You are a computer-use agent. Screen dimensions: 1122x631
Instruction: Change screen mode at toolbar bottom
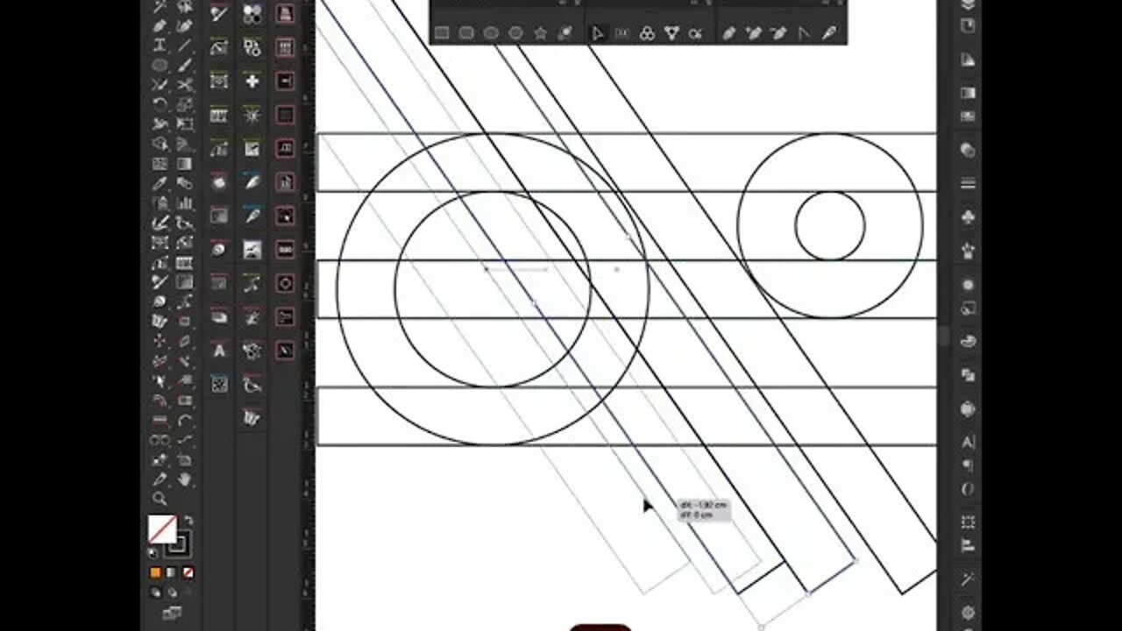pyautogui.click(x=172, y=613)
